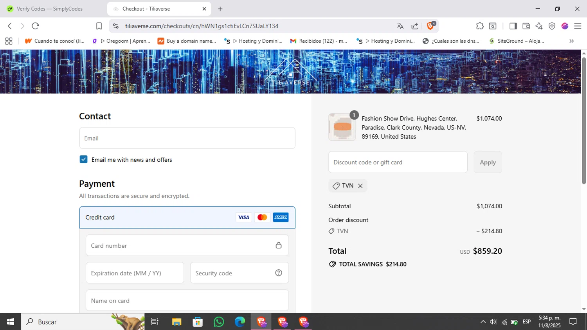This screenshot has height=330, width=587.
Task: Close the Checkout - Tiliaverse tab
Action: coord(204,9)
